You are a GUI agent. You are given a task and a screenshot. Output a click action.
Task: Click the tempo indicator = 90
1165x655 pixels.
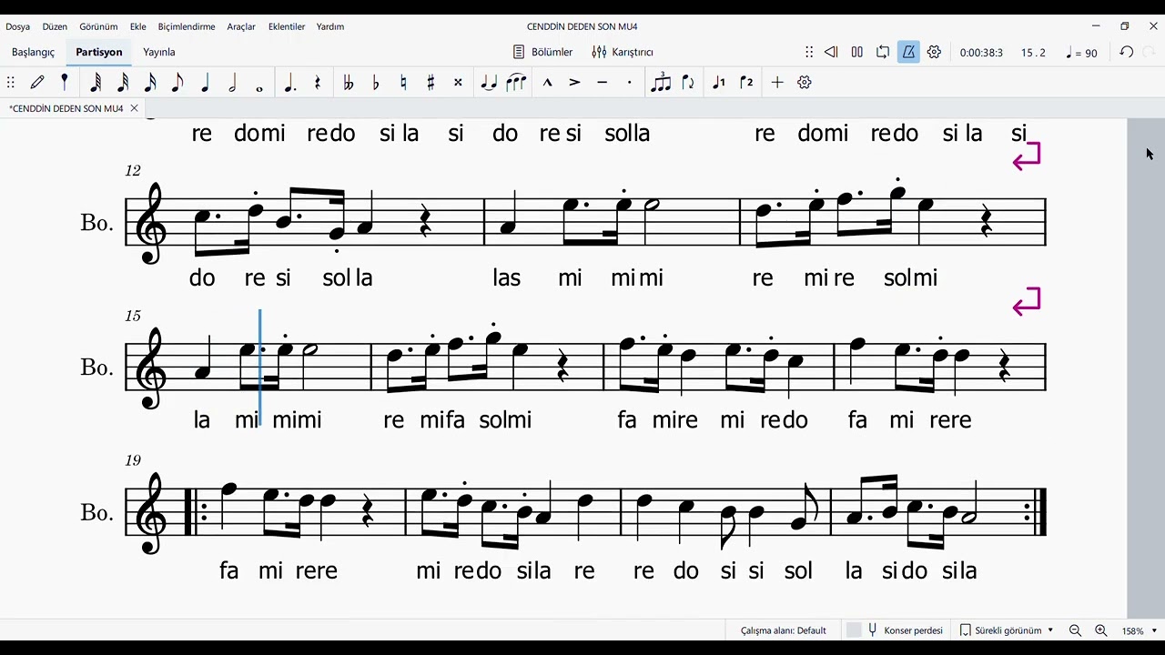[1082, 53]
